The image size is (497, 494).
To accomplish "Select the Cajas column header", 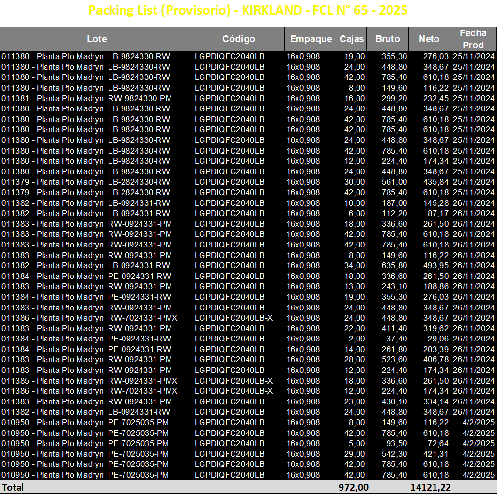I will pyautogui.click(x=352, y=39).
